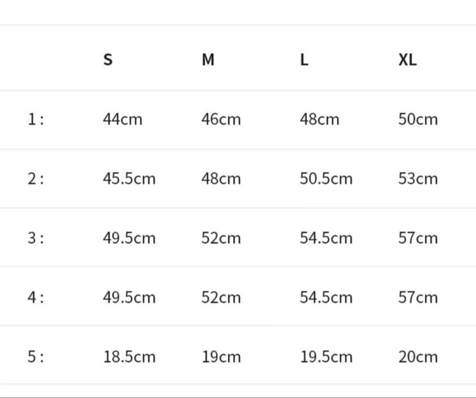476x398 pixels.
Task: Select the row 2 label
Action: tap(36, 179)
